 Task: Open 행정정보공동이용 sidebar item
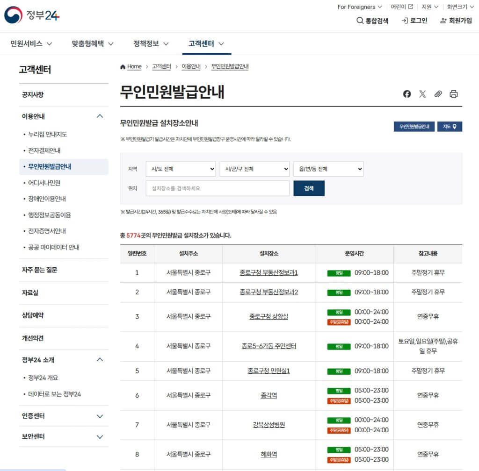click(50, 215)
